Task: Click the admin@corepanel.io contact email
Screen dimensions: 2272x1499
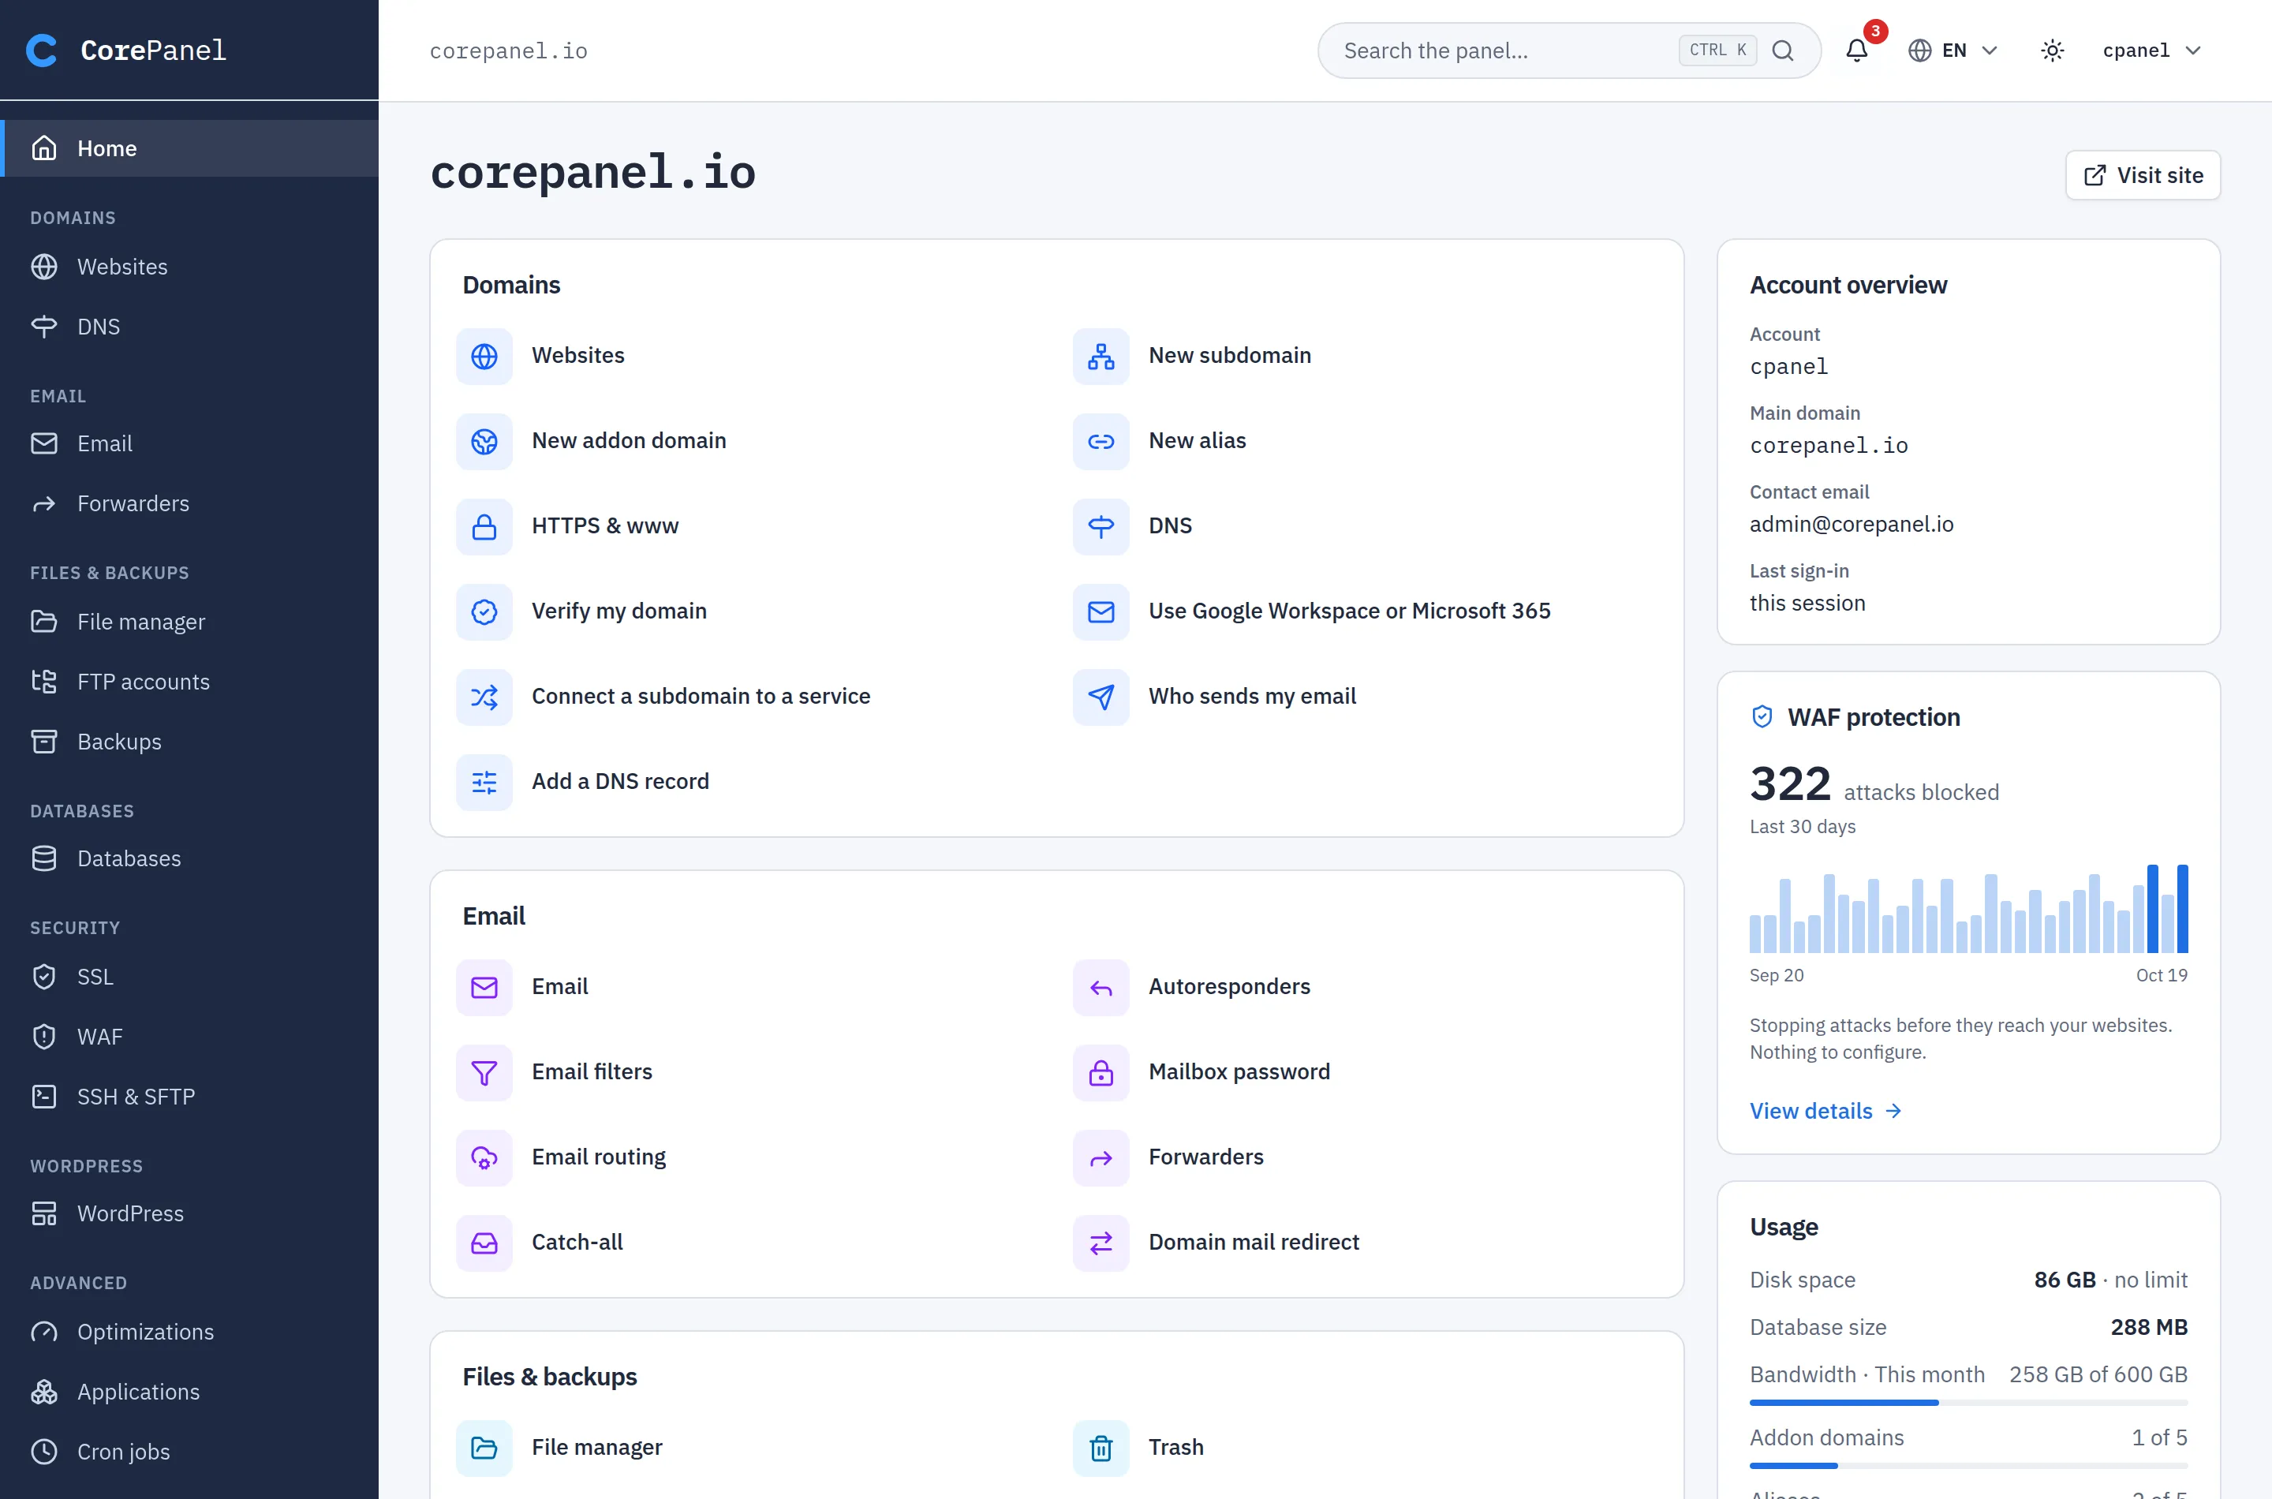Action: [x=1852, y=524]
